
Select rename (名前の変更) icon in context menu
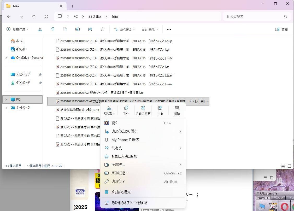(143, 108)
